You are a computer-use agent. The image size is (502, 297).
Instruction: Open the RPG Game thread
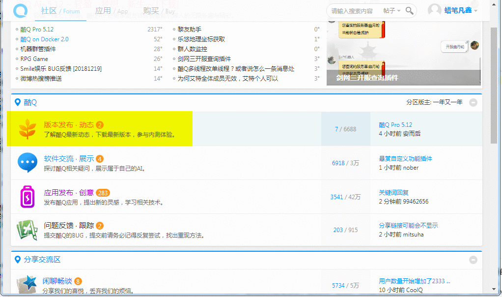[34, 59]
